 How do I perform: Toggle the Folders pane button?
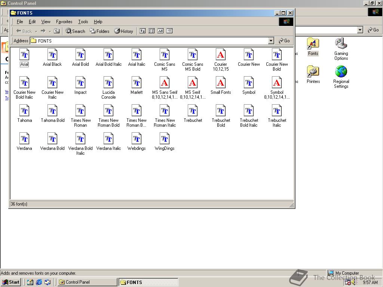pyautogui.click(x=99, y=31)
